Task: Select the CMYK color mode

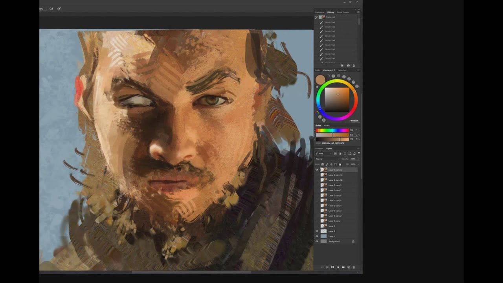Action: [x=337, y=143]
